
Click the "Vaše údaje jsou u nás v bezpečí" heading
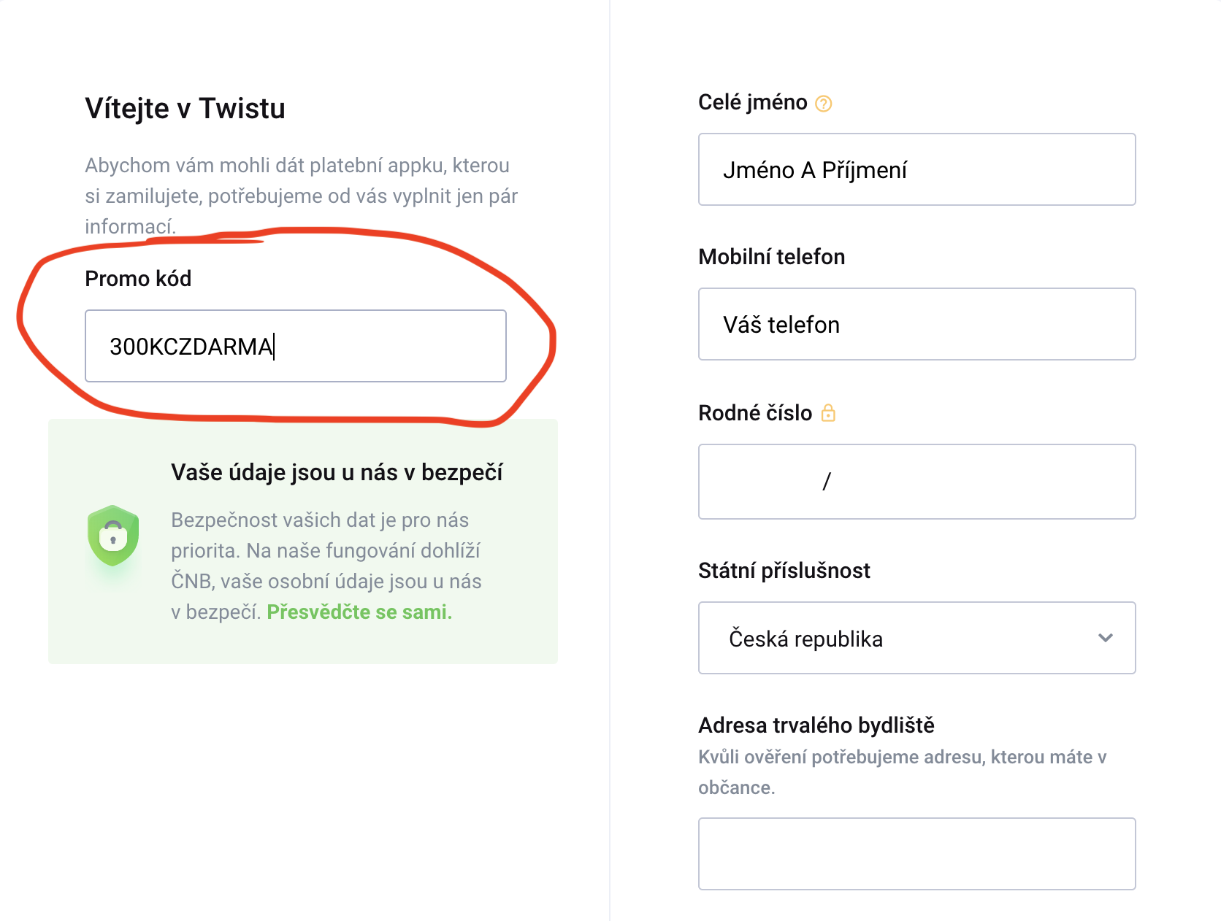pos(337,472)
